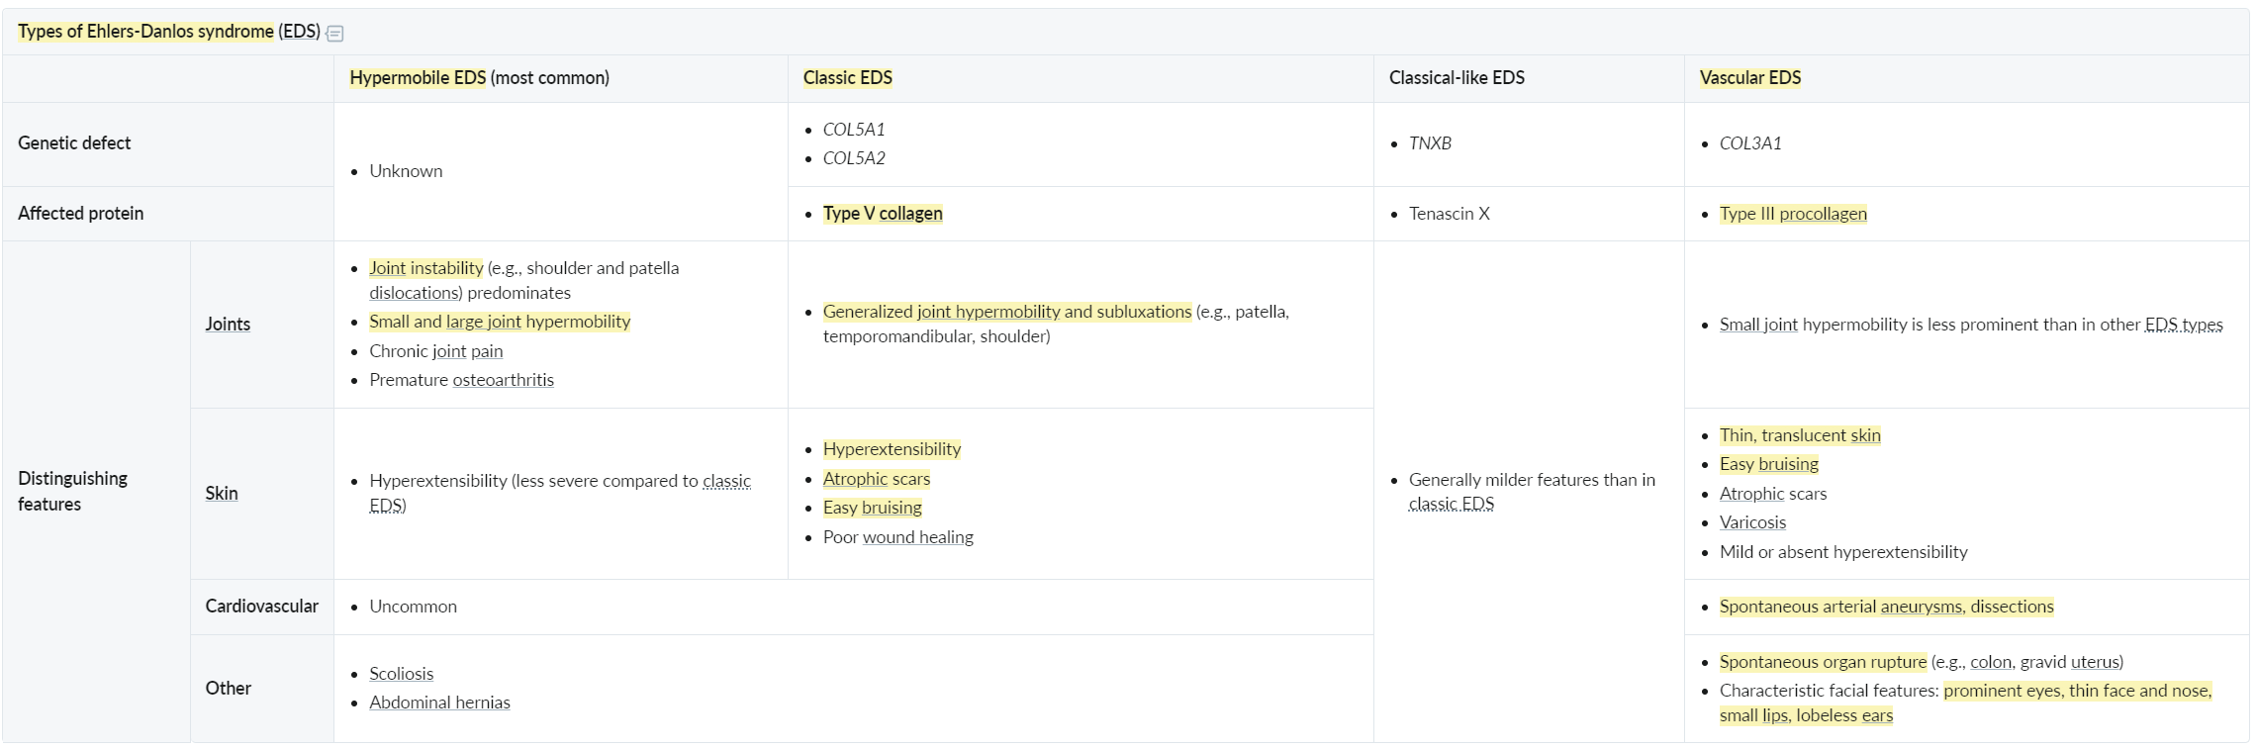Click the 'Vascular EDS' column header
Image resolution: width=2258 pixels, height=750 pixels.
click(x=1749, y=78)
